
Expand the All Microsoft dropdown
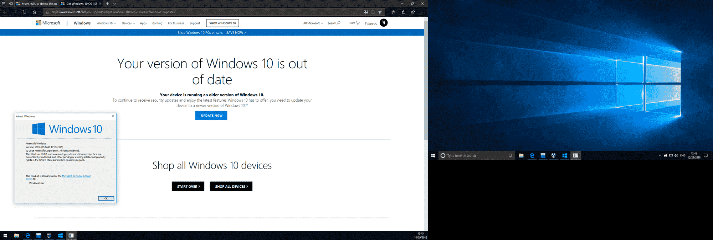click(x=313, y=23)
